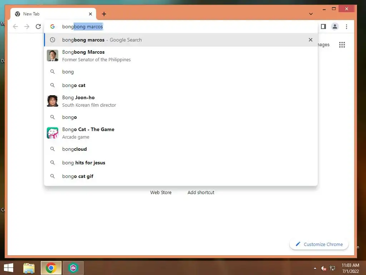This screenshot has height=275, width=366.
Task: Close the New Tab tab
Action: pos(90,14)
